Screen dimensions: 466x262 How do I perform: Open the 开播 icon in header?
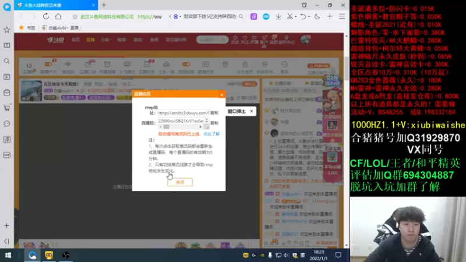click(254, 40)
